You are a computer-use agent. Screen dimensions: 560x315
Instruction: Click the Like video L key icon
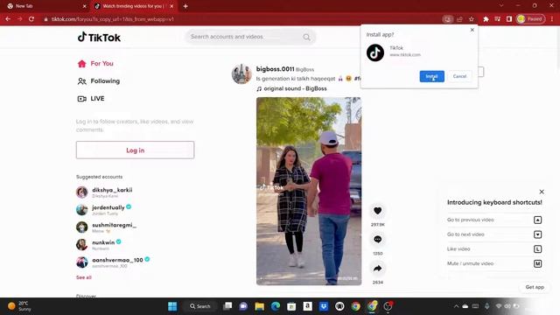point(537,249)
